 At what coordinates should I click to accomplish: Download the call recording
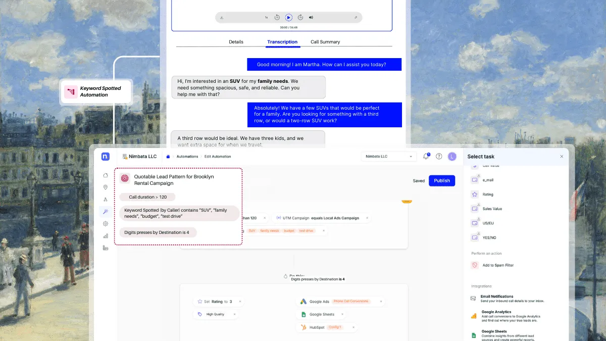pos(222,17)
